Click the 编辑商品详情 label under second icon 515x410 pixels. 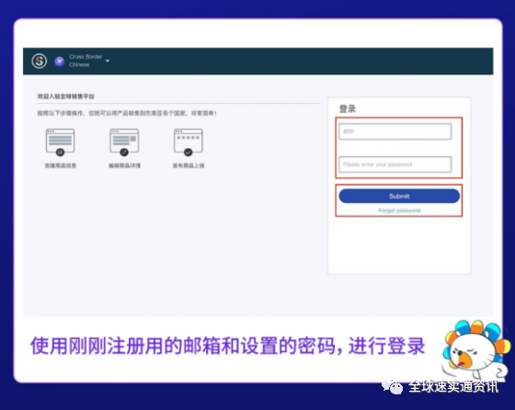tap(124, 165)
